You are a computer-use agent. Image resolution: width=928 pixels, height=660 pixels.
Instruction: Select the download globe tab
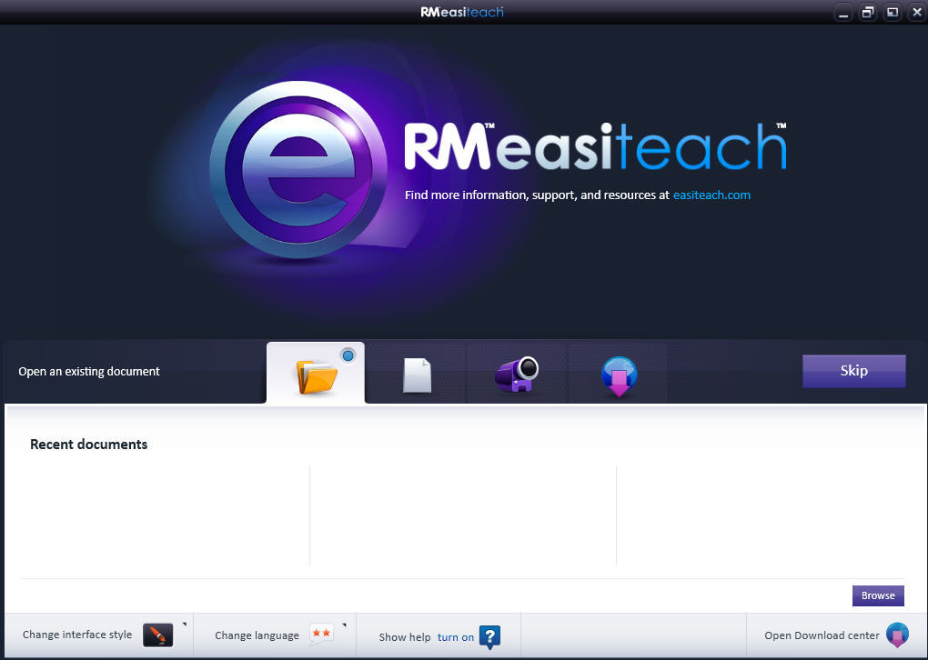pyautogui.click(x=619, y=376)
